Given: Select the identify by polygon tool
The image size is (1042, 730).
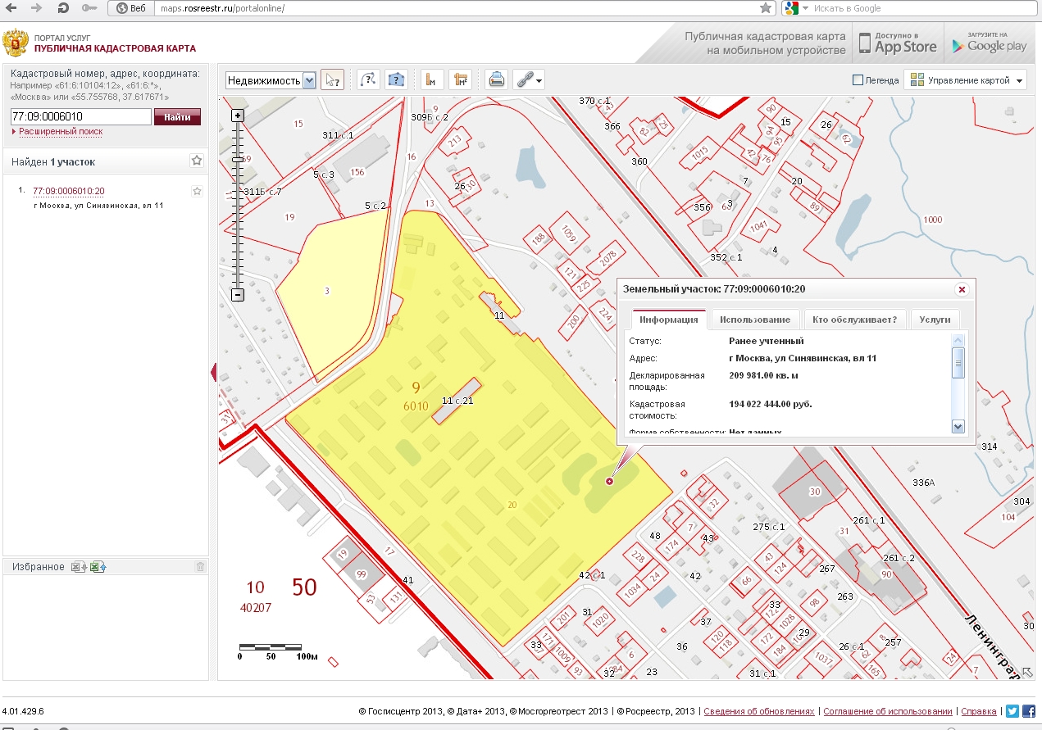Looking at the screenshot, I should (x=396, y=79).
